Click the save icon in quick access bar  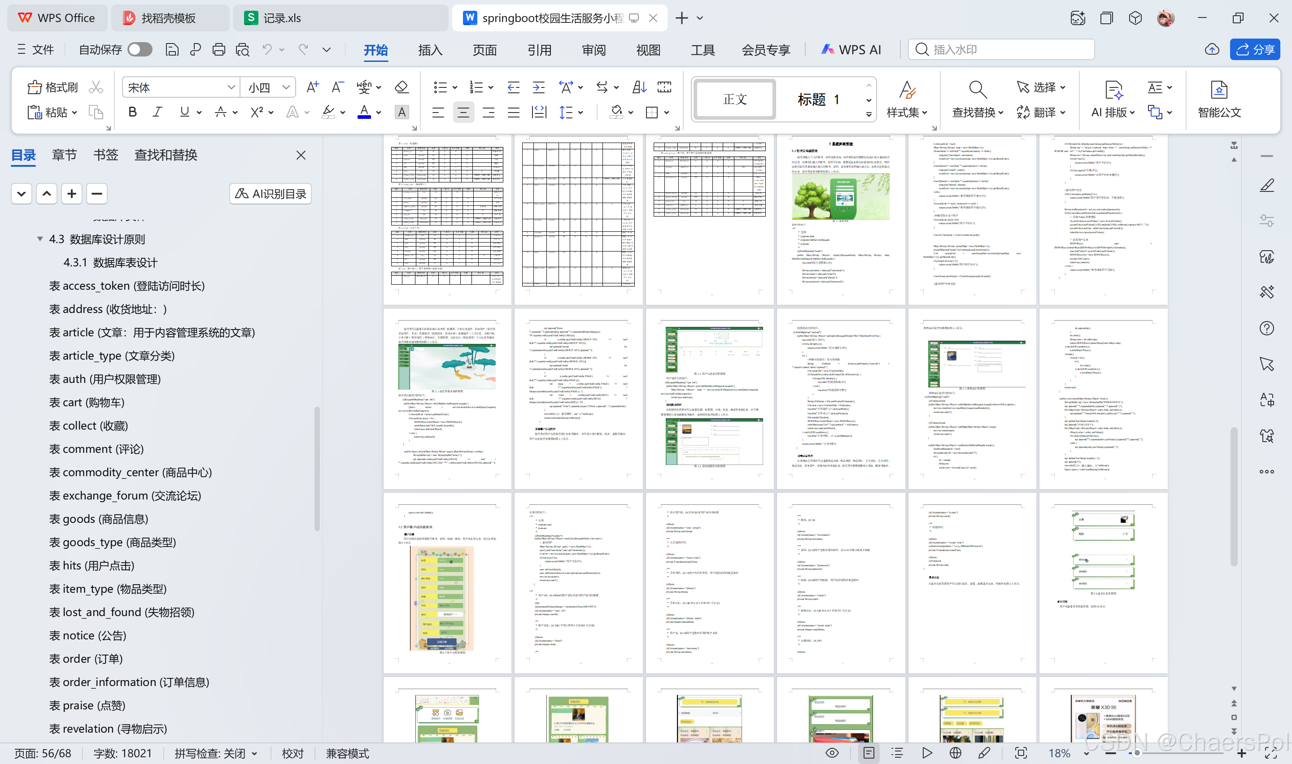coord(172,49)
